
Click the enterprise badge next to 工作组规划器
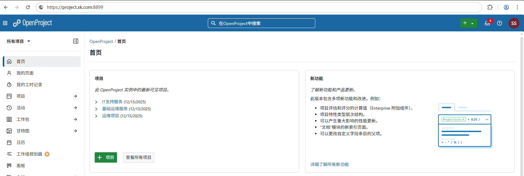[x=47, y=154]
